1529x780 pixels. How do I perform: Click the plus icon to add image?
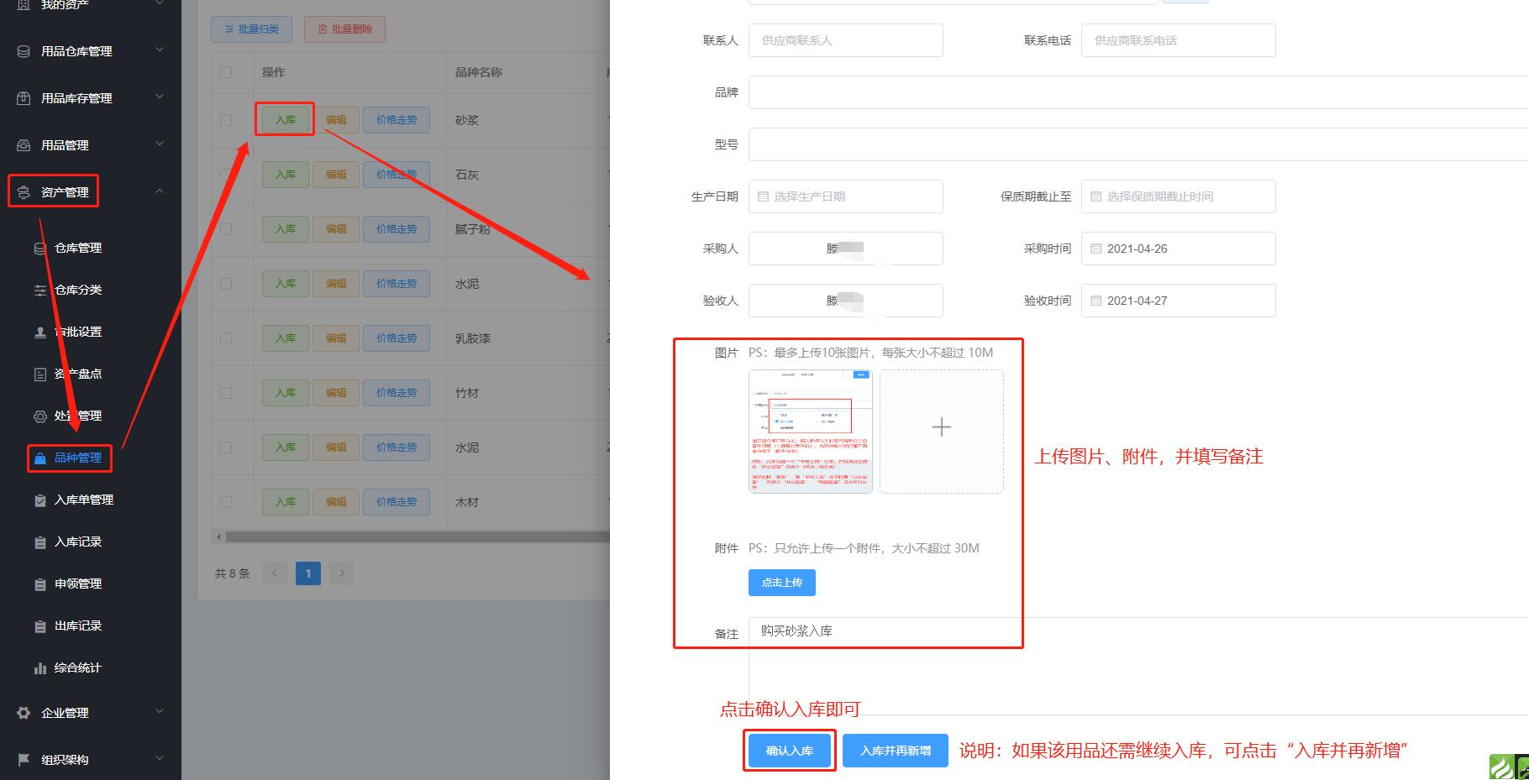942,427
